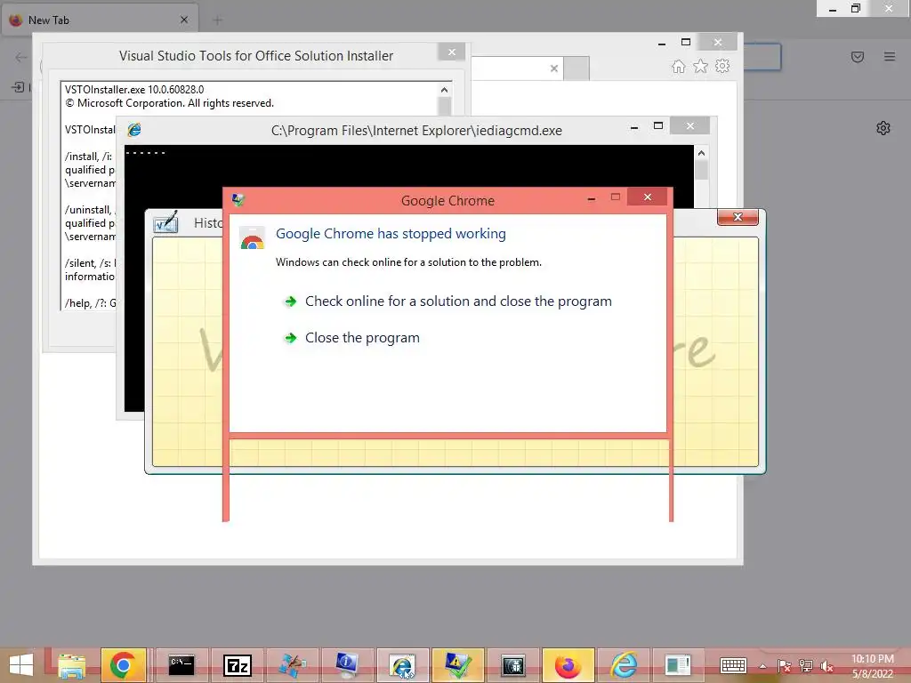Select the Firefox New Tab tab

pos(100,20)
